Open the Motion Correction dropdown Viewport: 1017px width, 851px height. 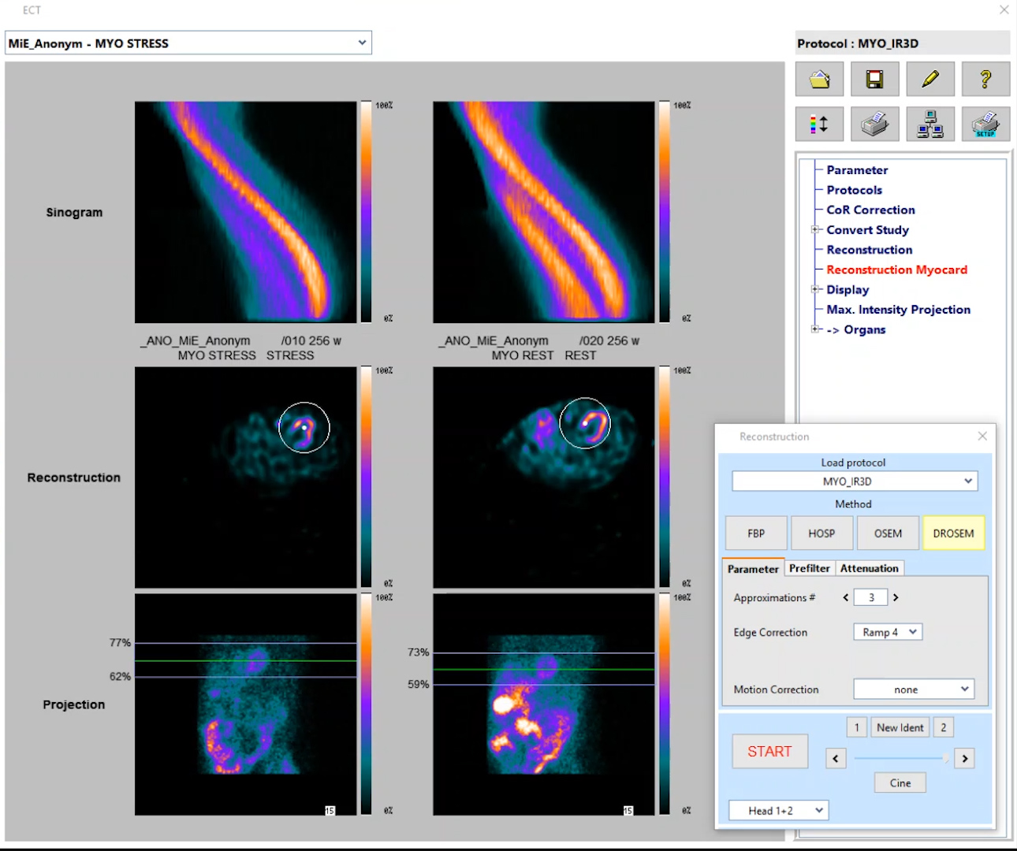coord(914,689)
